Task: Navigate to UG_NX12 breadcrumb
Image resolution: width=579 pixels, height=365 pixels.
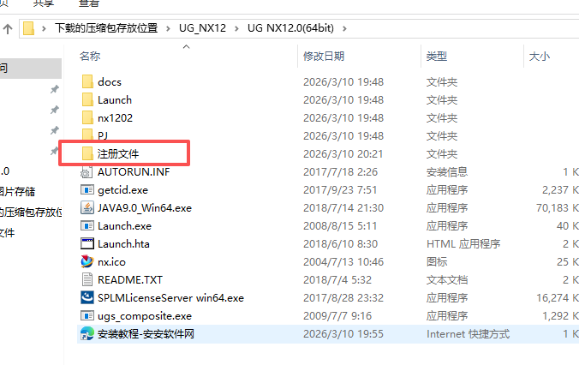Action: pos(202,28)
